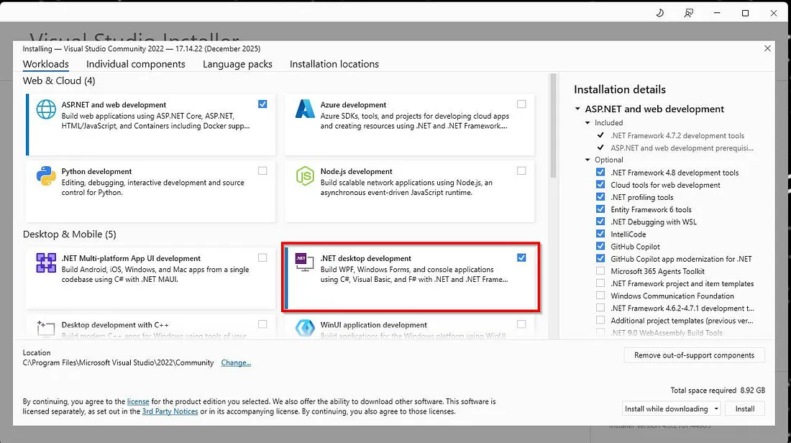Click the .NET desktop development monitor icon
This screenshot has height=443, width=791.
point(304,262)
